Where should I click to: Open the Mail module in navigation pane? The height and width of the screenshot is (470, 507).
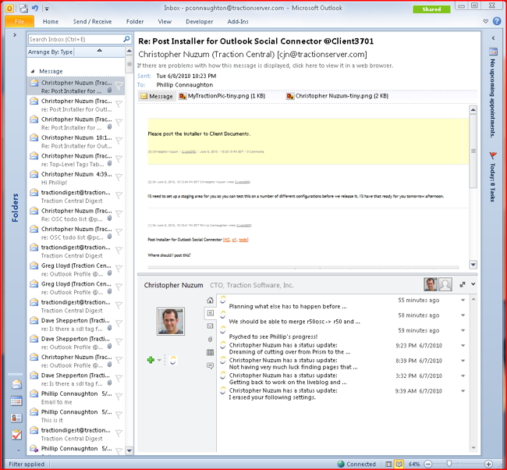(x=16, y=385)
